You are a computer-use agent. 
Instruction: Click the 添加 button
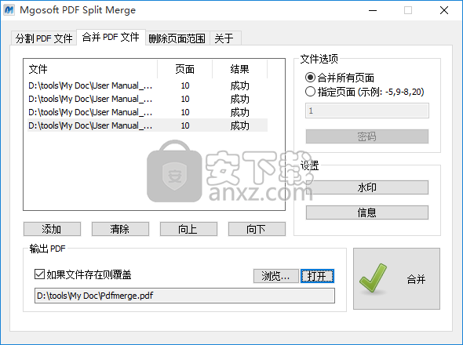52,229
